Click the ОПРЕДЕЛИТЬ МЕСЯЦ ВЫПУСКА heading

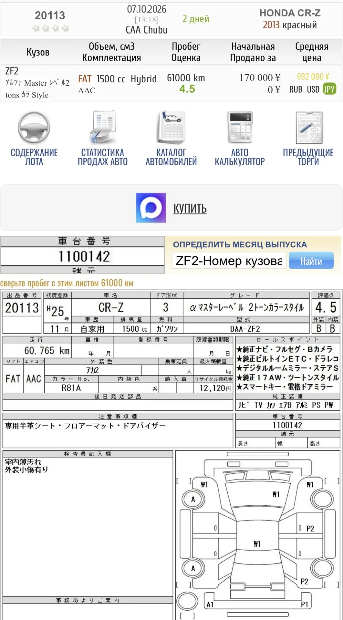click(x=240, y=244)
